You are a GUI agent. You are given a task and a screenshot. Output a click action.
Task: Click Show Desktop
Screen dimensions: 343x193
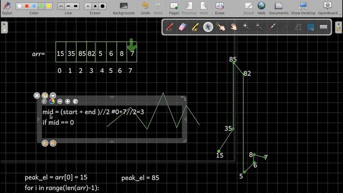[303, 9]
